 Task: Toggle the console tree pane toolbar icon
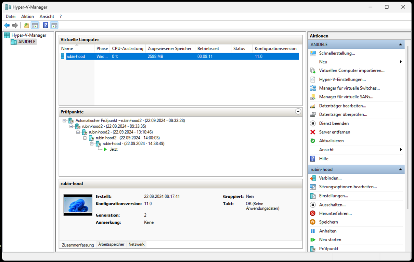coord(35,25)
